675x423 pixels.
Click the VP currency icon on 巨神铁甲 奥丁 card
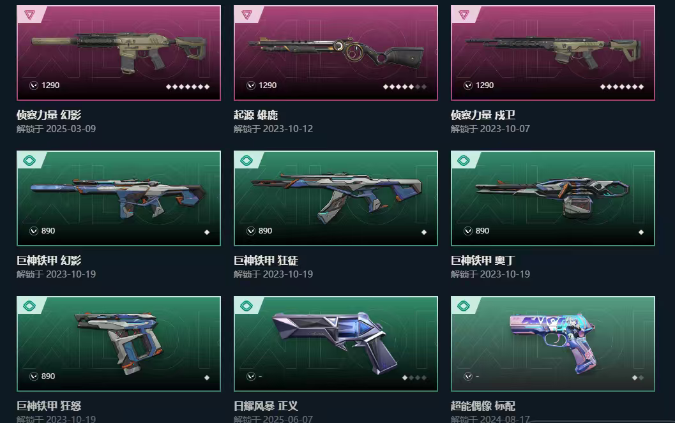(x=468, y=231)
